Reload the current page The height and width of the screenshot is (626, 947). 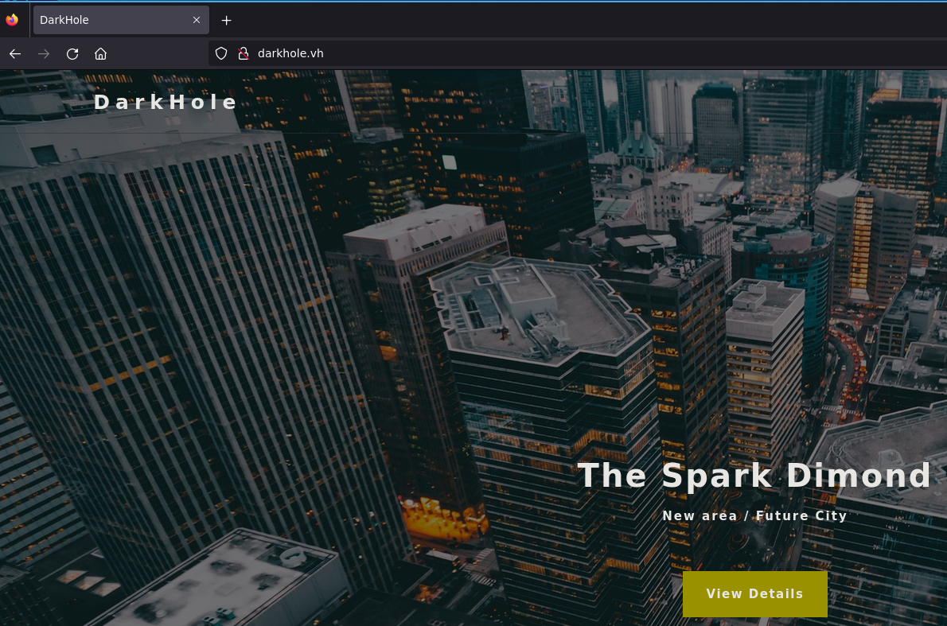[x=72, y=53]
